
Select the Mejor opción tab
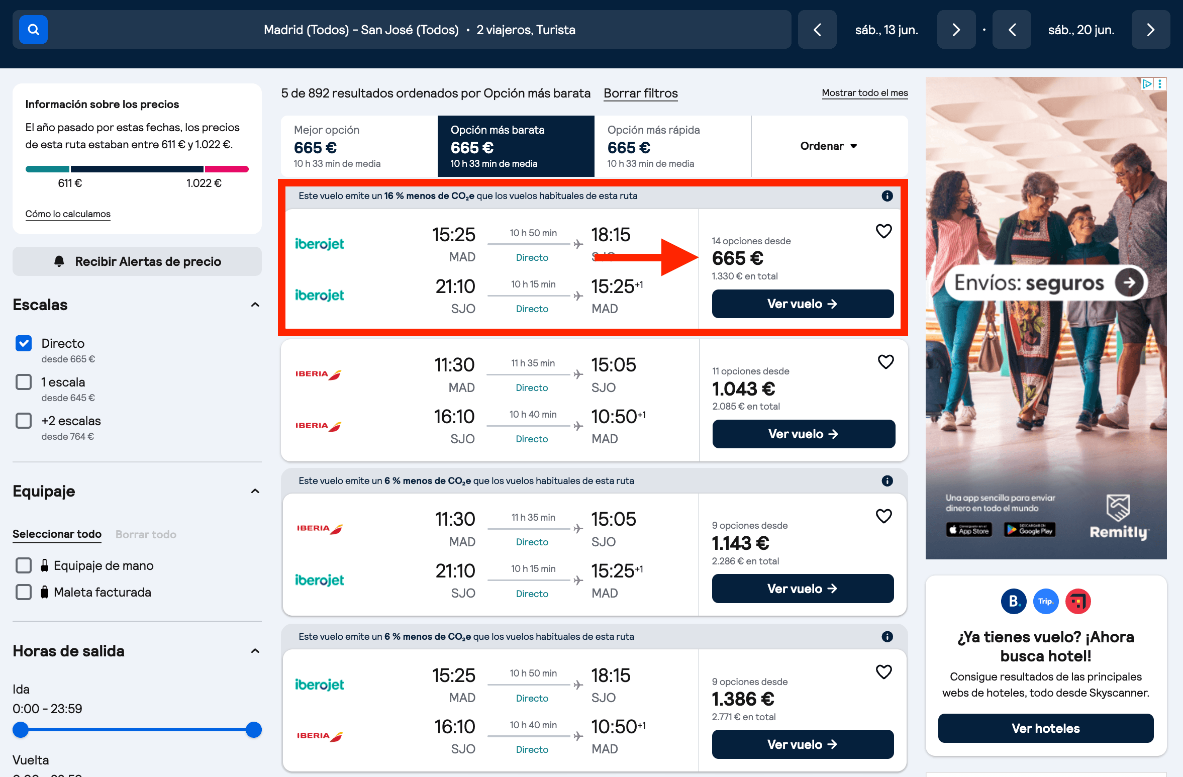pos(359,146)
